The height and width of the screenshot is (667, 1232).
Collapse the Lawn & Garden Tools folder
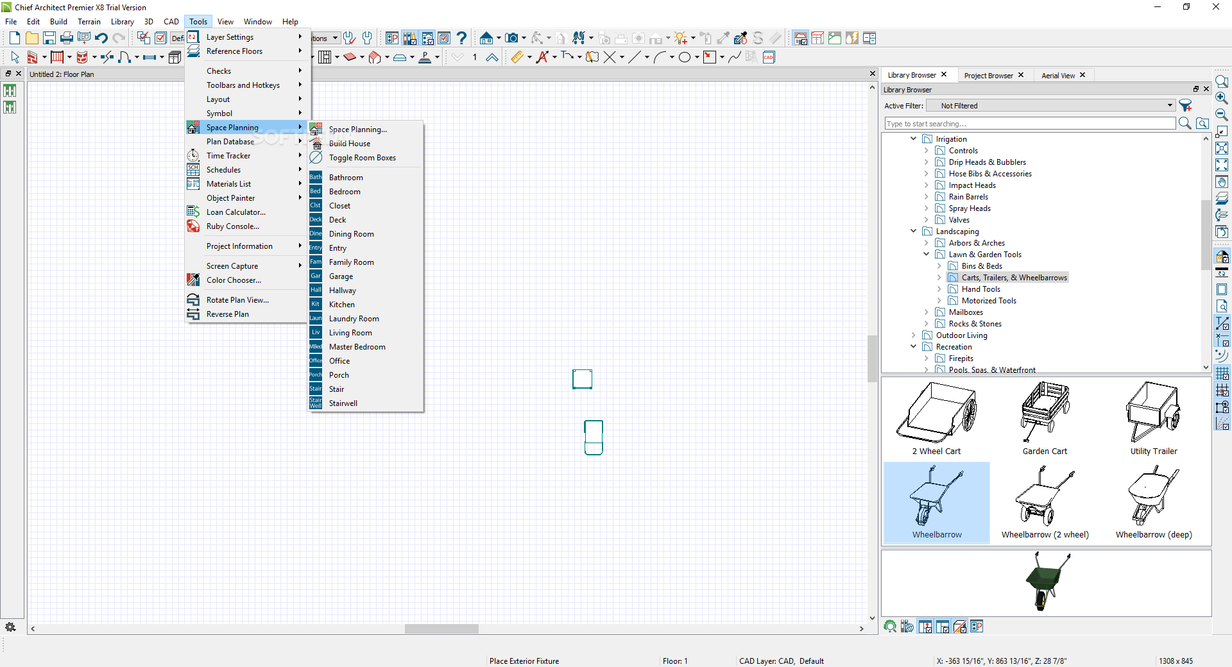coord(926,254)
